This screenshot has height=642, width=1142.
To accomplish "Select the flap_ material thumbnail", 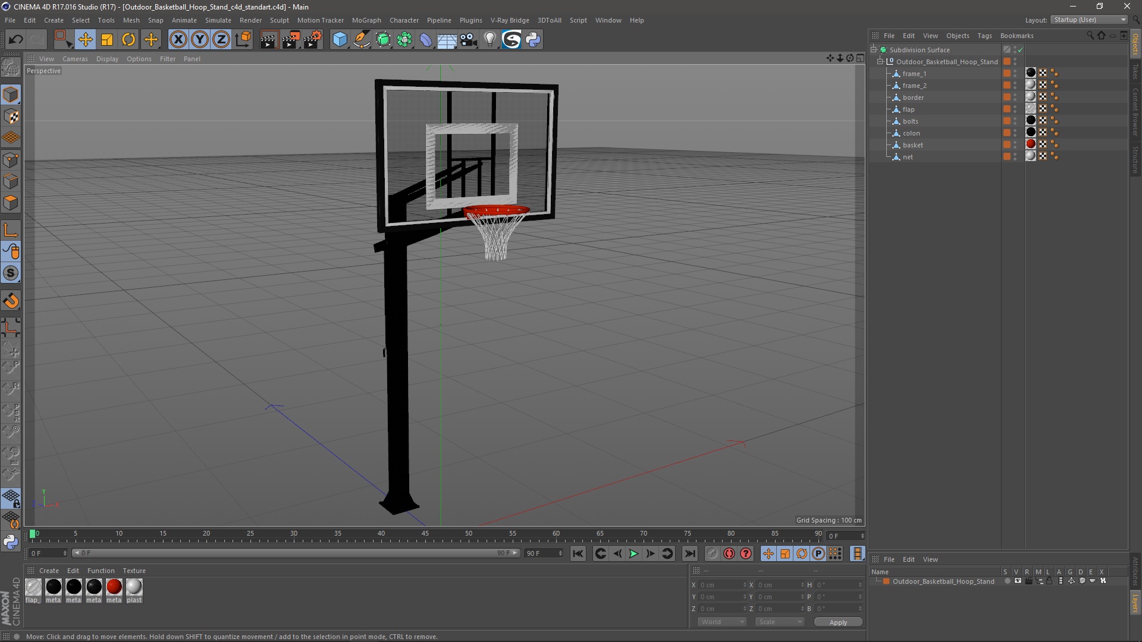I will click(33, 587).
